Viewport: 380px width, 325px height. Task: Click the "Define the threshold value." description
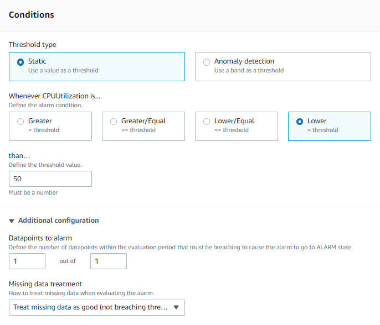tap(45, 165)
